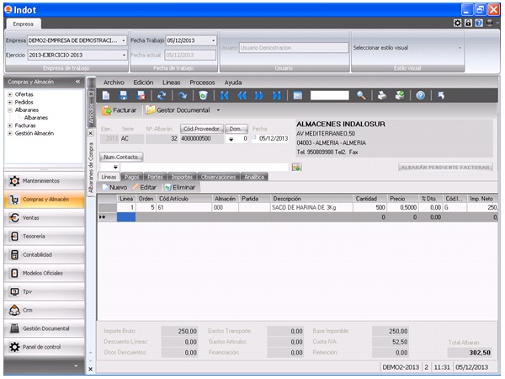Expand the Facturas tree node
505x379 pixels.
[x=9, y=125]
